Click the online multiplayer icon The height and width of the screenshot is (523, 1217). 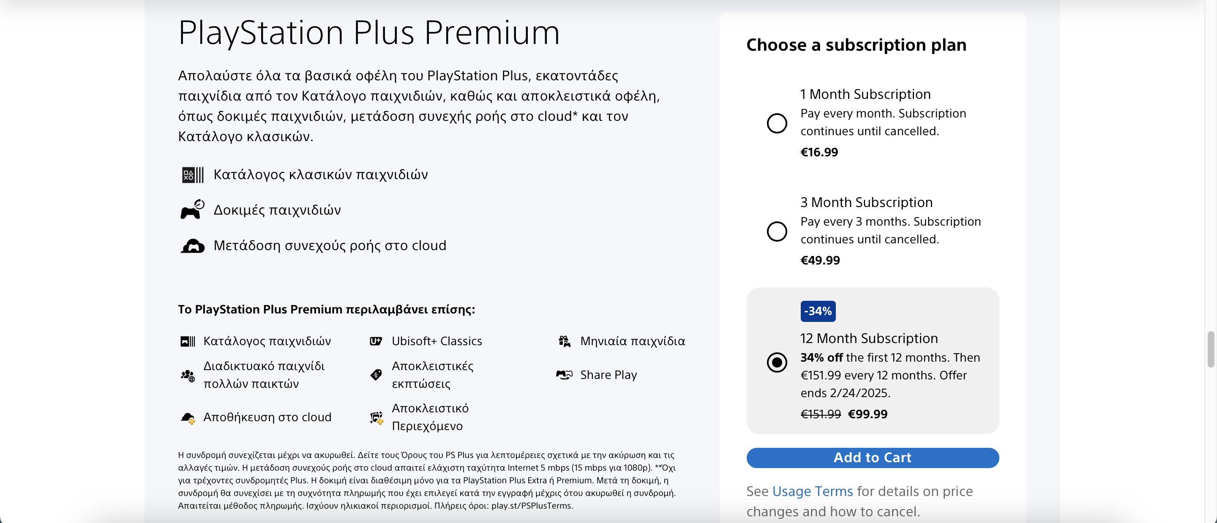pyautogui.click(x=188, y=376)
